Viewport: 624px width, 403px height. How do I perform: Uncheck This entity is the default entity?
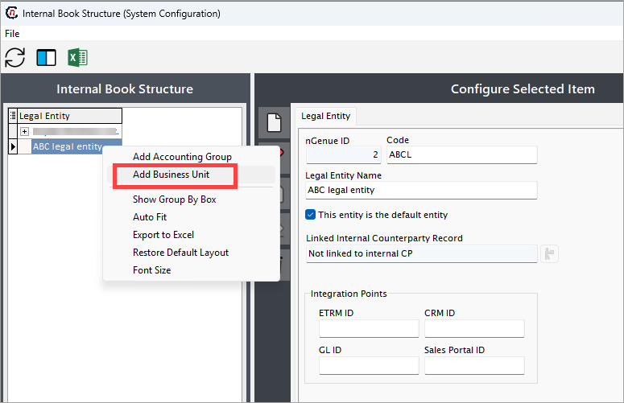[311, 215]
